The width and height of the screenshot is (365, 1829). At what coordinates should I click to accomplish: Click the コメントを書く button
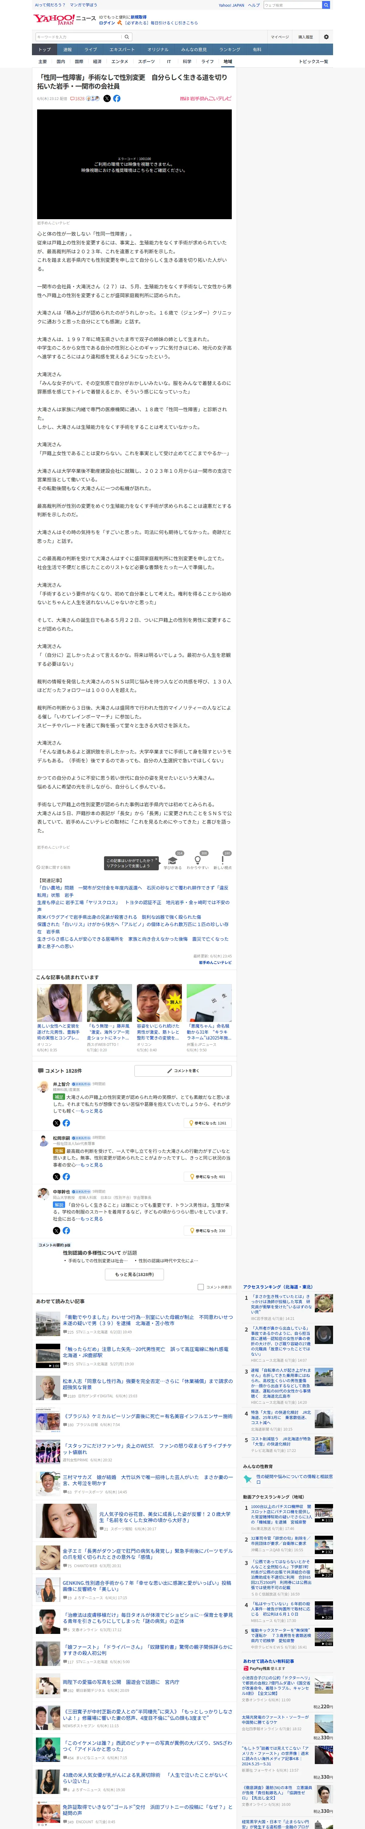point(183,1070)
